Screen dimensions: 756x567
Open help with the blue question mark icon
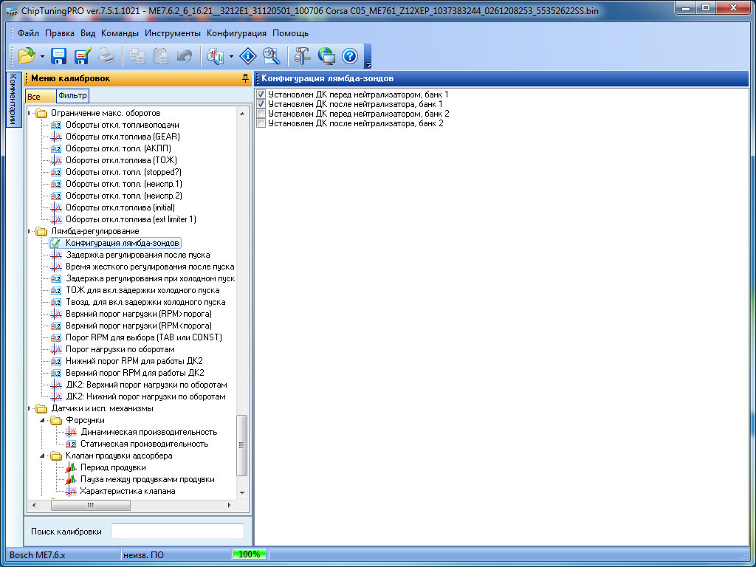[x=350, y=56]
